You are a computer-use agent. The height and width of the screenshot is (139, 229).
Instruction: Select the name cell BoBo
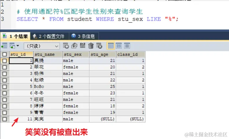tap(48, 87)
